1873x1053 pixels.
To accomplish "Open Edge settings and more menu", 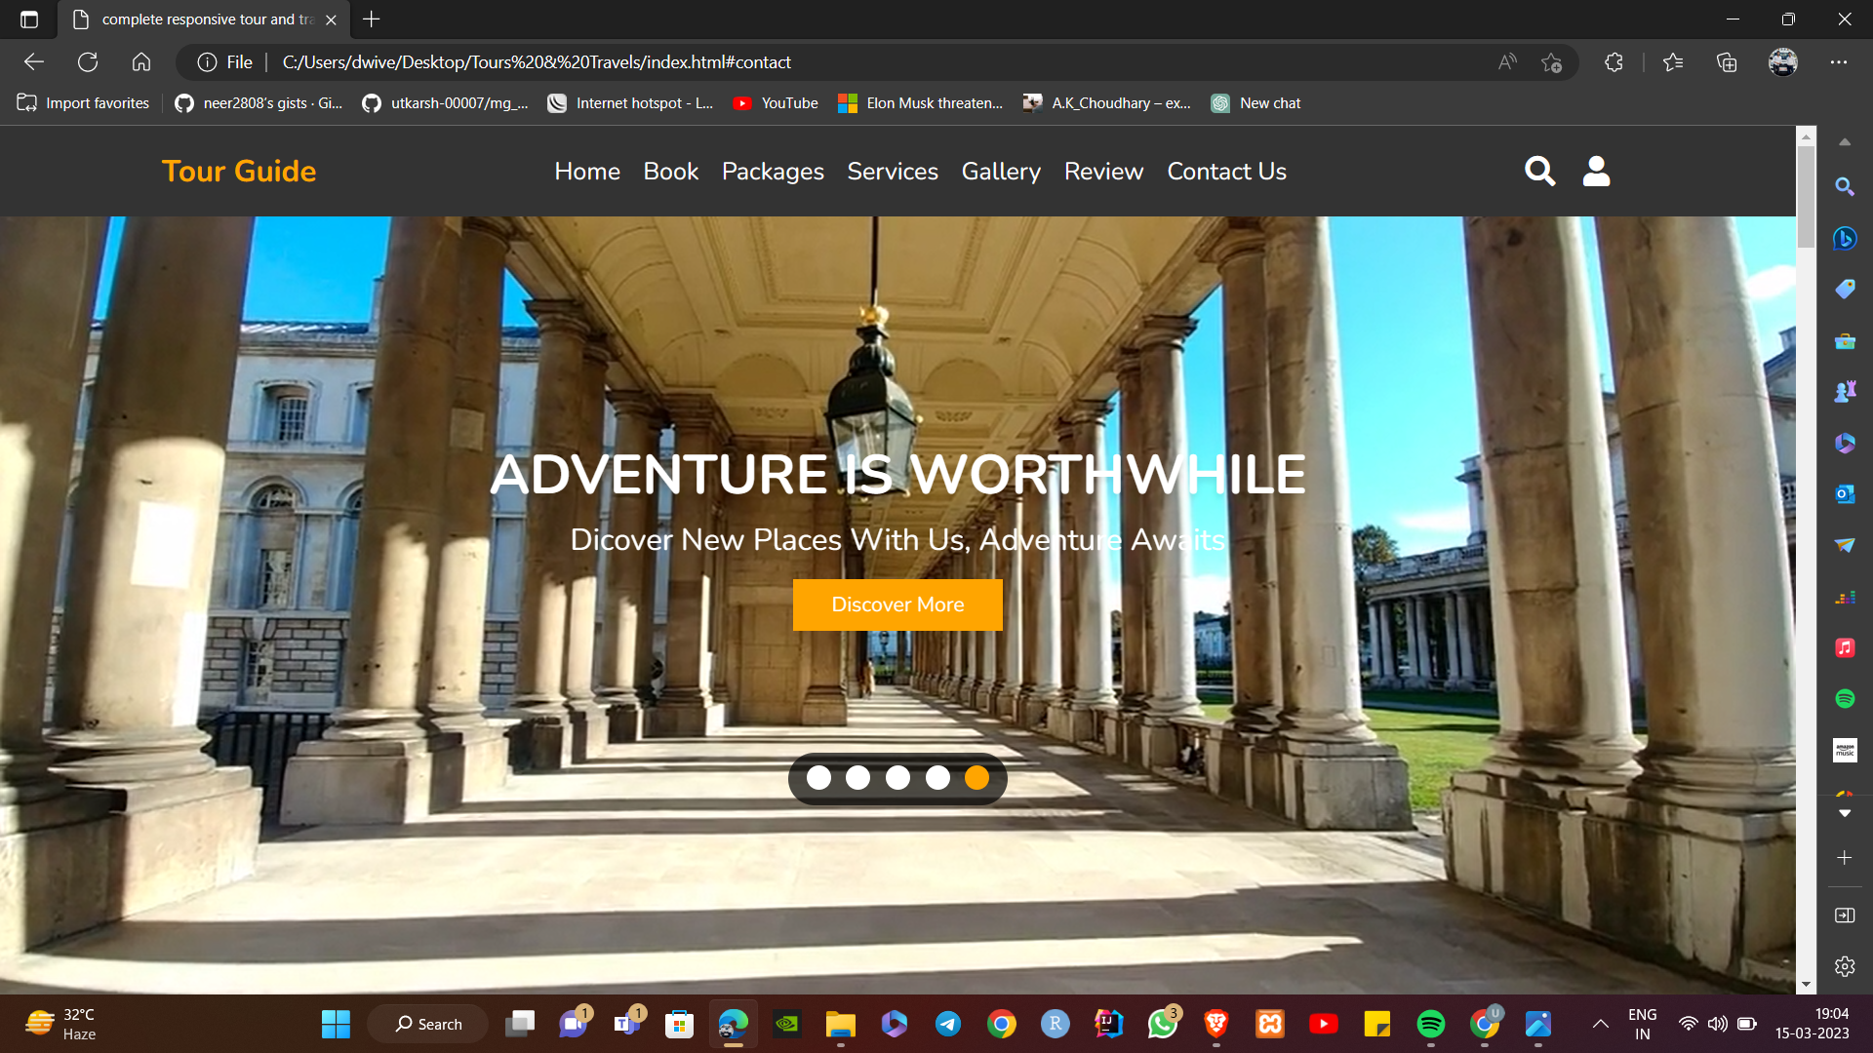I will 1839,62.
